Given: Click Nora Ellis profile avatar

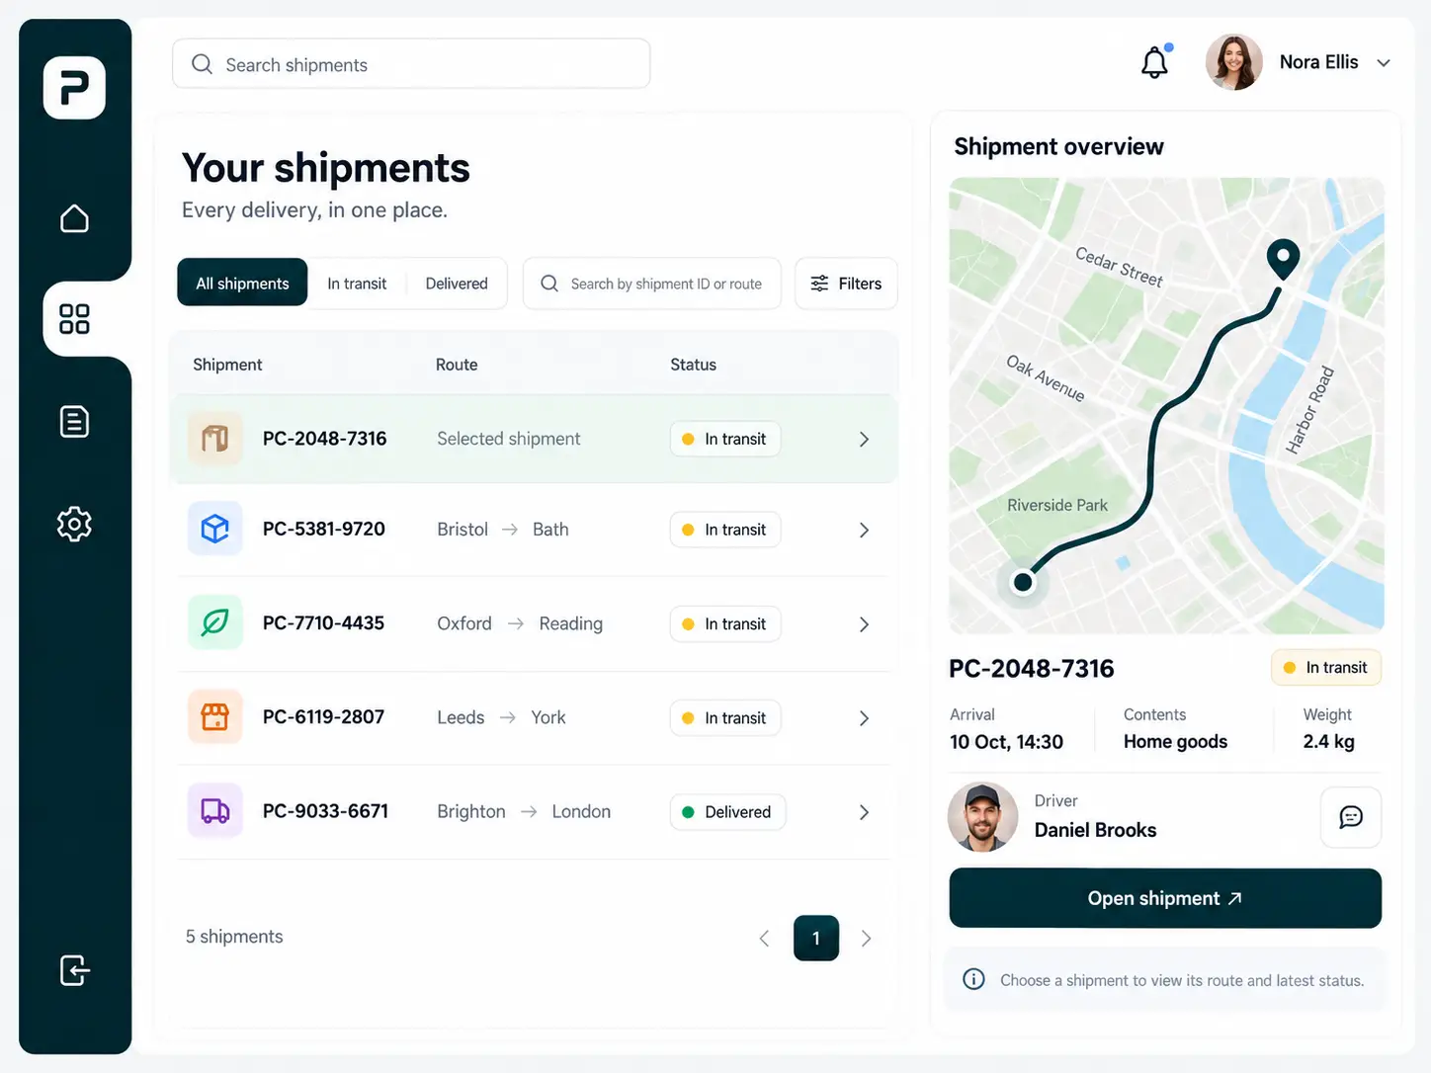Looking at the screenshot, I should [x=1234, y=62].
